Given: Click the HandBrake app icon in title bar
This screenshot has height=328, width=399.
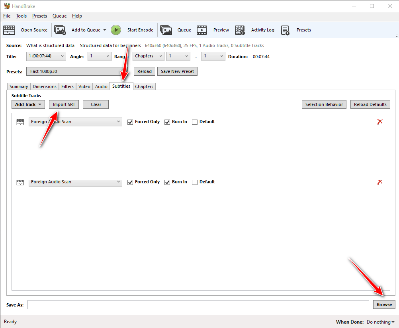Looking at the screenshot, I should tap(7, 6).
